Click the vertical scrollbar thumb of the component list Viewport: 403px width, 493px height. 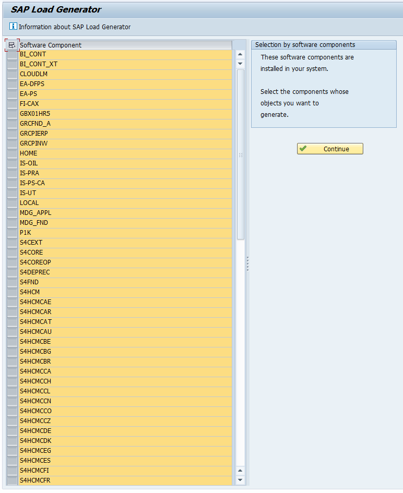pos(241,155)
